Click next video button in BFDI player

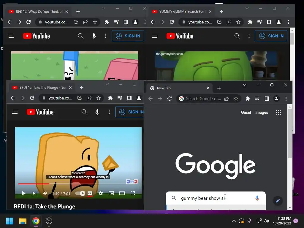tap(34, 193)
